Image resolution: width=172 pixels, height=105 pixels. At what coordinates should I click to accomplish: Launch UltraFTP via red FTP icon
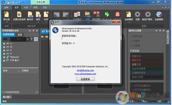click(117, 14)
